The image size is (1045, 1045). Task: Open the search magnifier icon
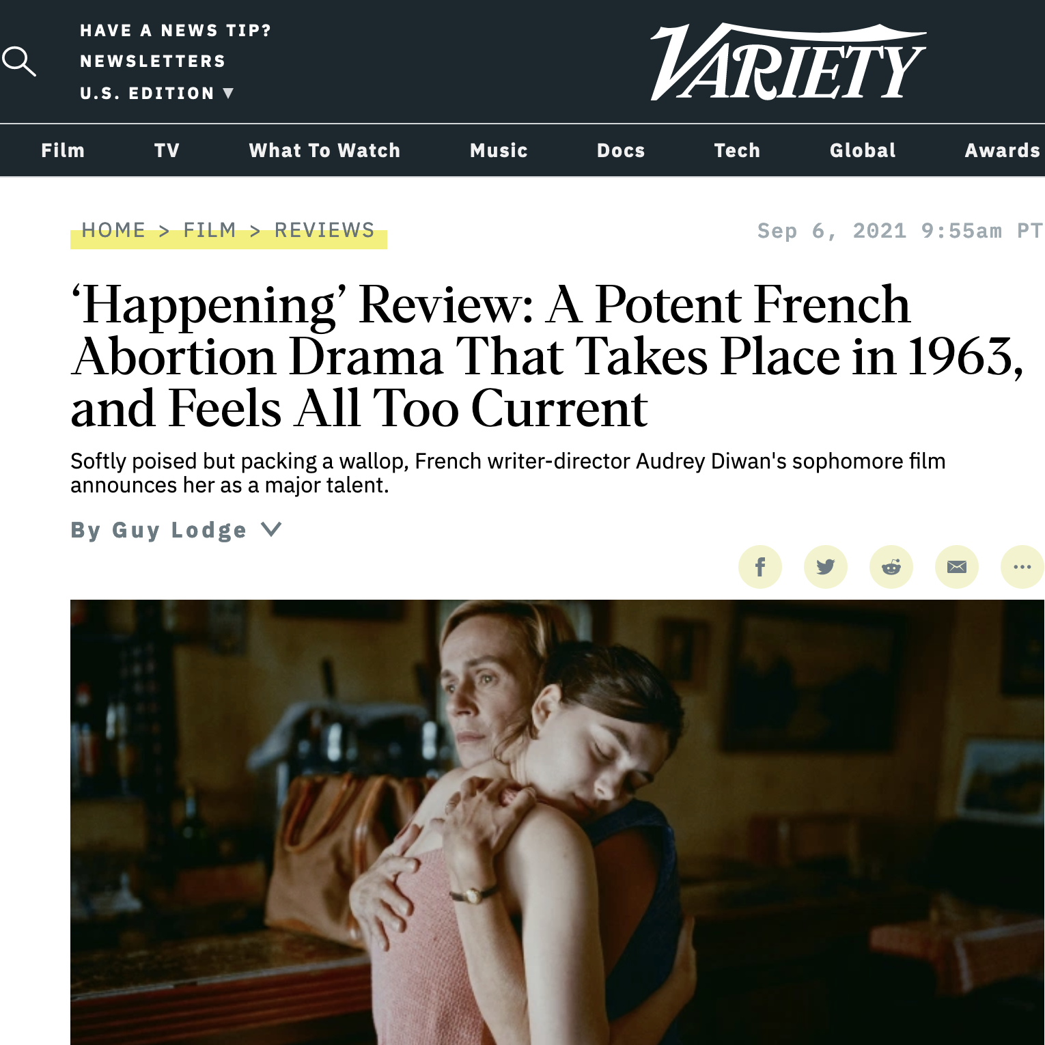pyautogui.click(x=18, y=61)
